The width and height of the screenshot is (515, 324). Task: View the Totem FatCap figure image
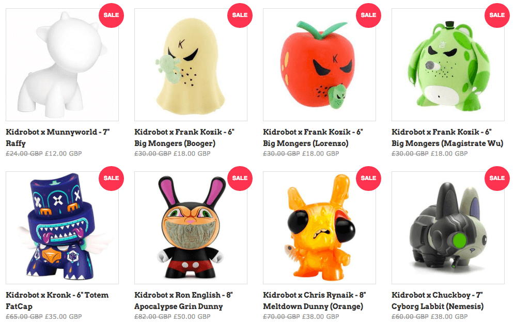tap(62, 228)
